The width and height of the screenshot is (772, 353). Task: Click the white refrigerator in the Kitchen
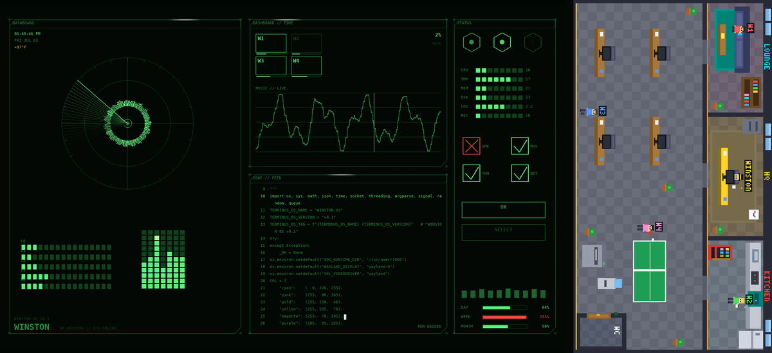pyautogui.click(x=749, y=339)
